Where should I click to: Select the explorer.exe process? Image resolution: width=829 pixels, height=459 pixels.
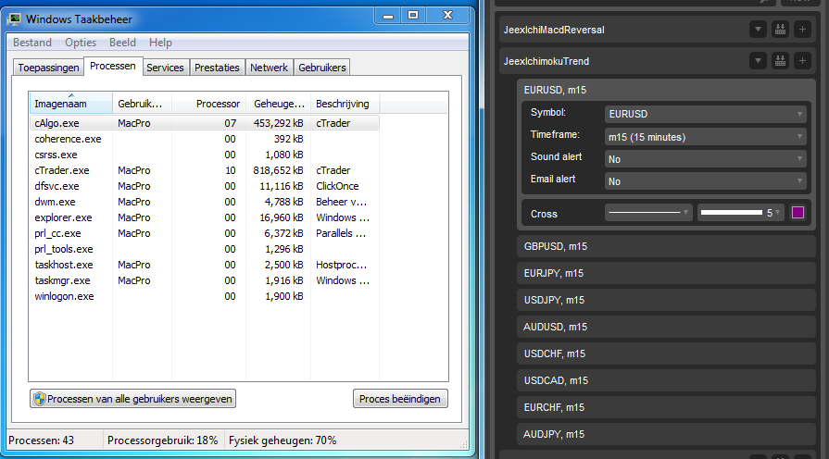coord(204,217)
